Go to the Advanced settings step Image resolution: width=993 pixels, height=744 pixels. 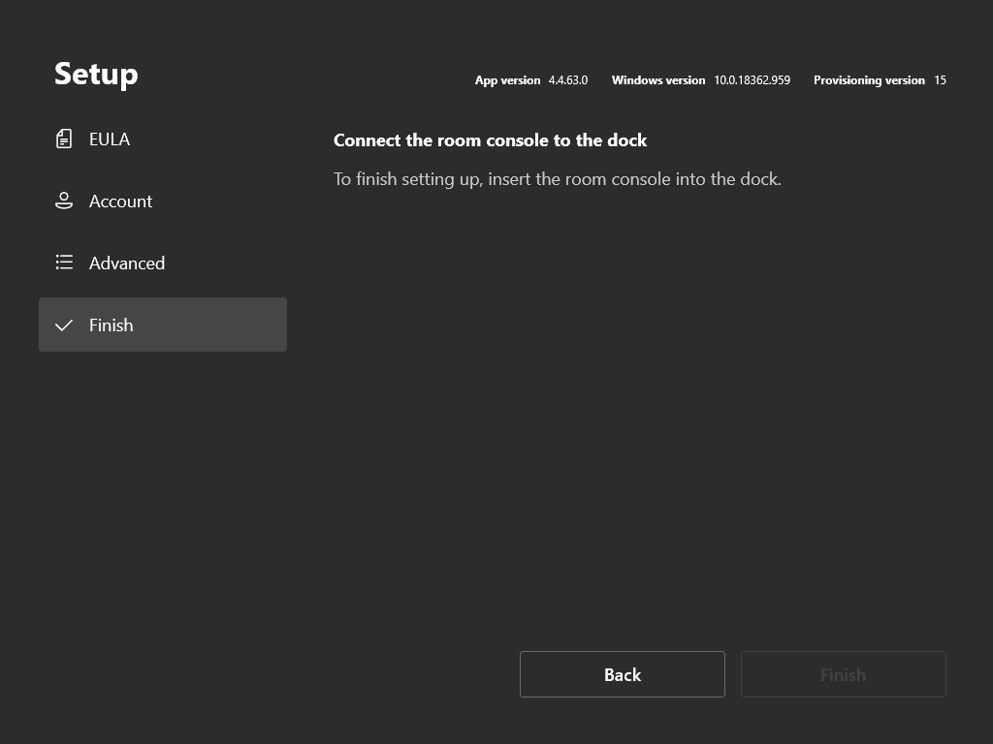(x=163, y=263)
